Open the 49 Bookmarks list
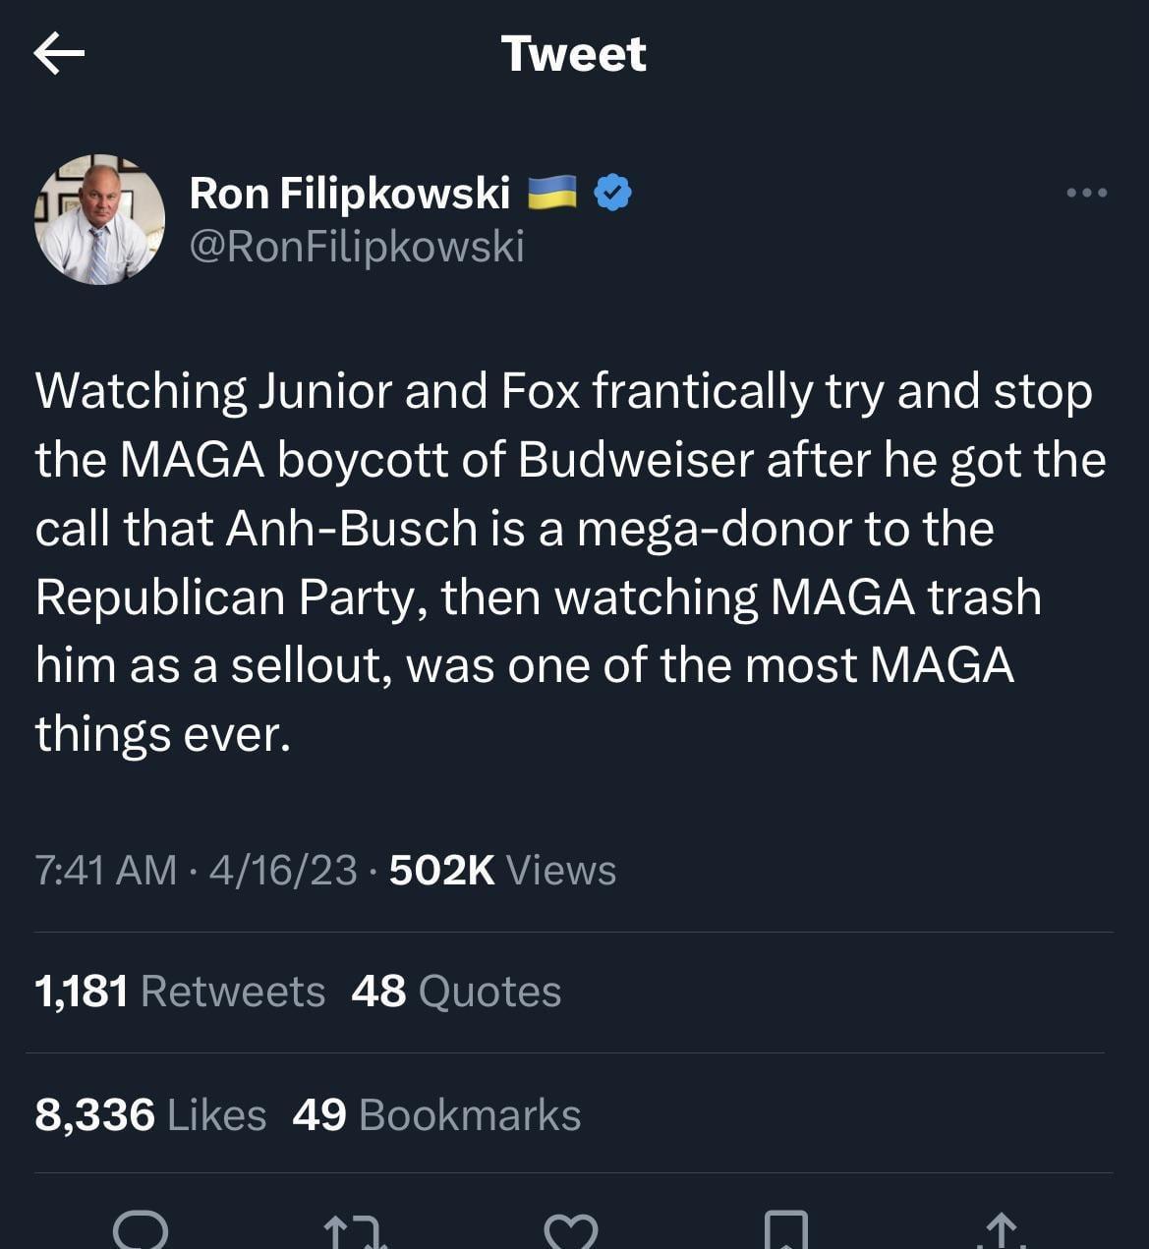1149x1249 pixels. [x=436, y=1114]
